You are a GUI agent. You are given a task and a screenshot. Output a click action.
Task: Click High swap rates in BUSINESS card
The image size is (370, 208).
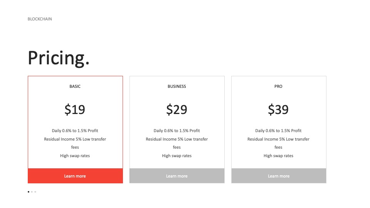[x=177, y=156]
